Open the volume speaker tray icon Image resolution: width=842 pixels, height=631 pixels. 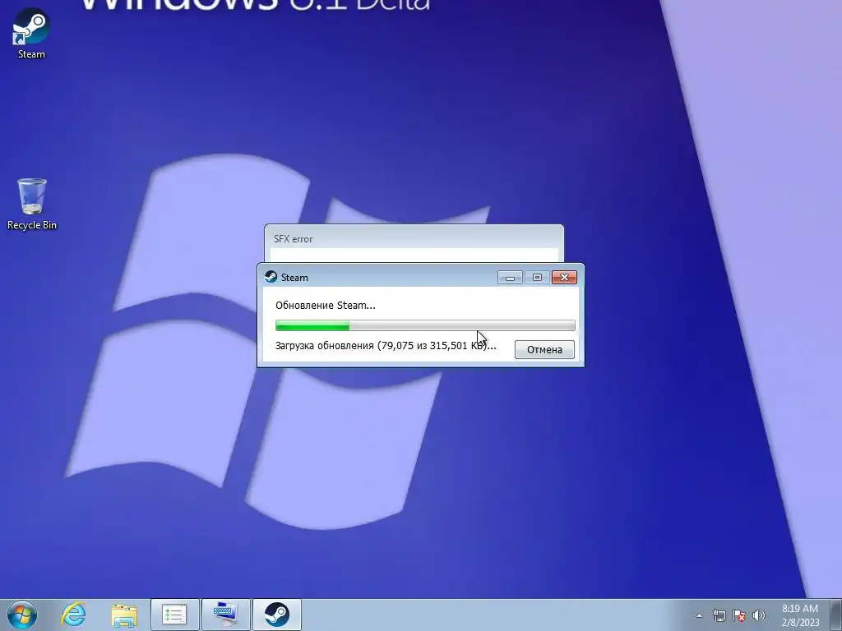click(x=759, y=615)
